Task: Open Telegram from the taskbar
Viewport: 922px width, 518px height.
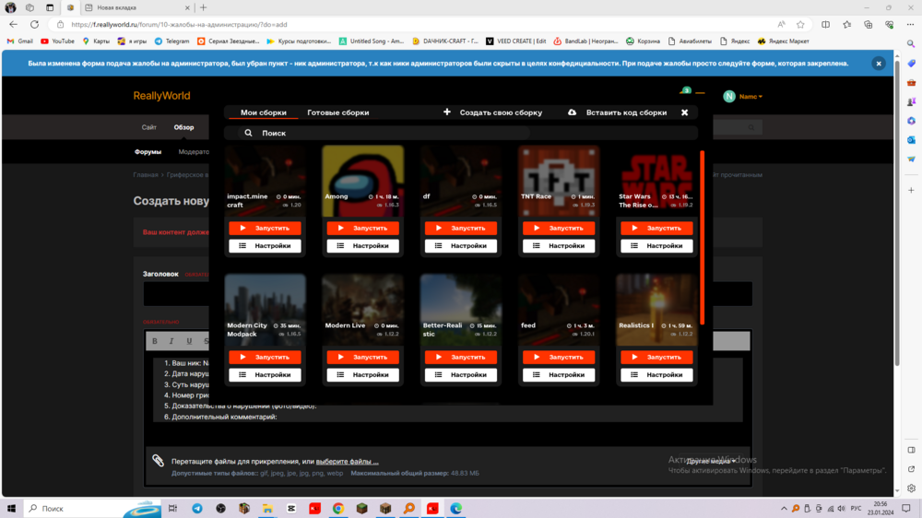Action: (x=197, y=508)
